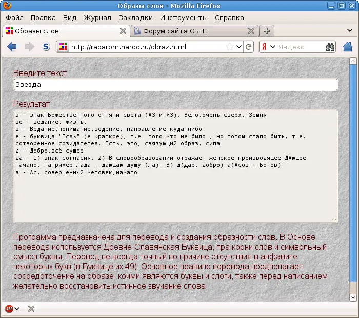Click the Яндекс search box

[x=300, y=47]
